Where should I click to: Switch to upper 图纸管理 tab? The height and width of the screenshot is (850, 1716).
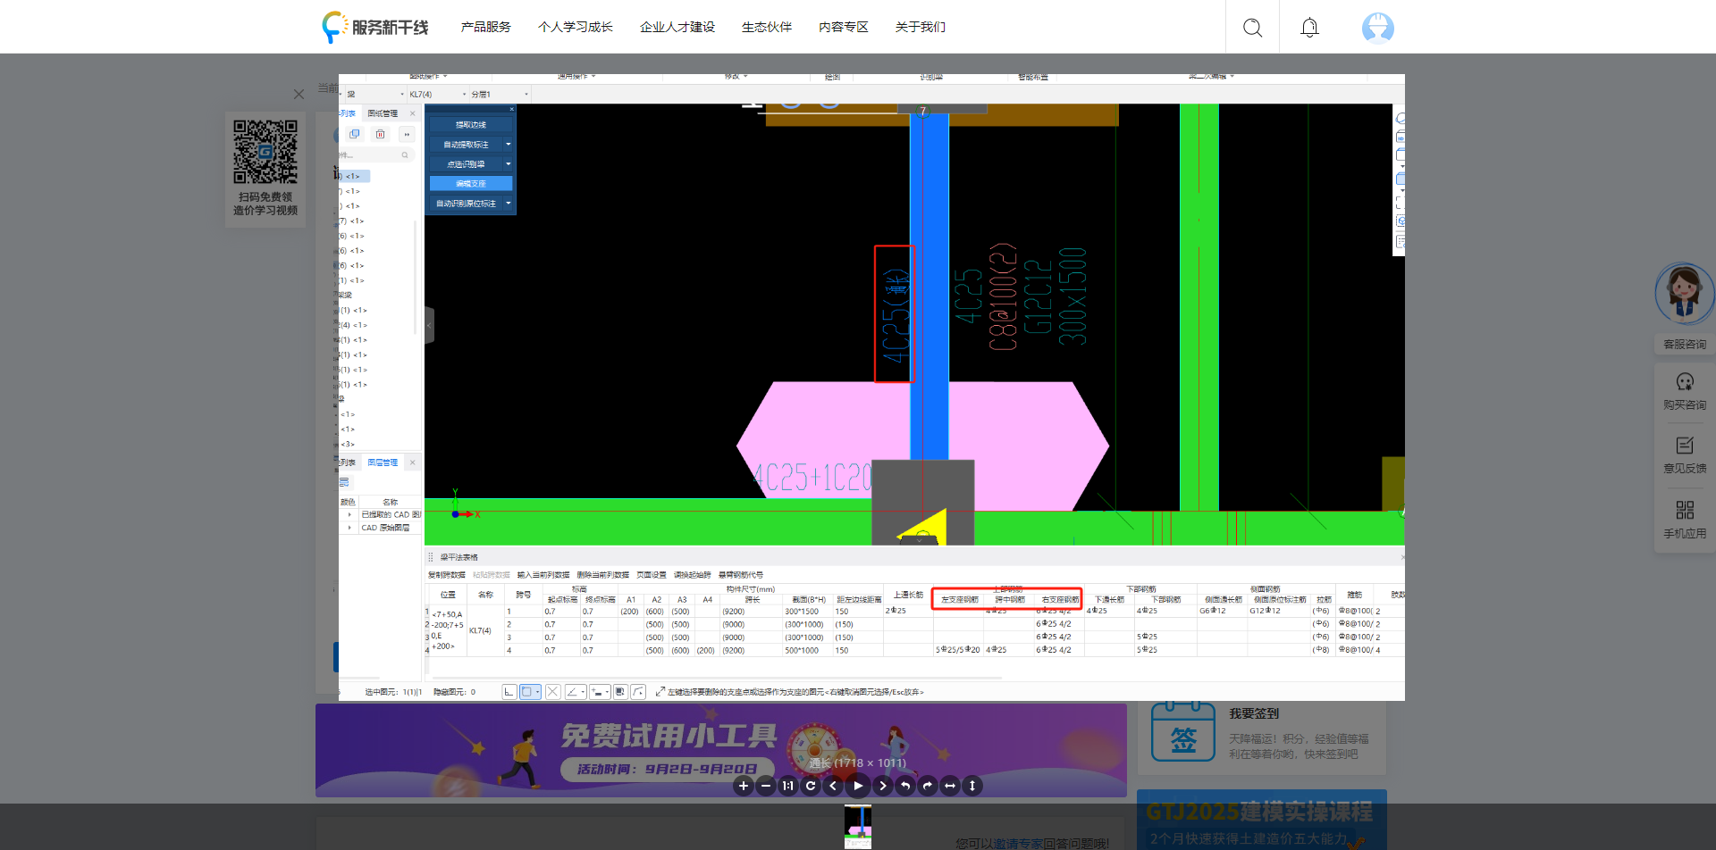[383, 113]
